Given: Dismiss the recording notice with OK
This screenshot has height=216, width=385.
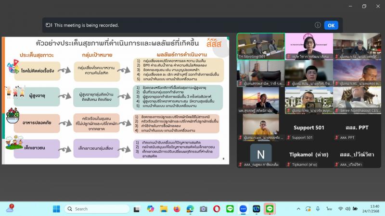Looking at the screenshot, I should point(331,25).
